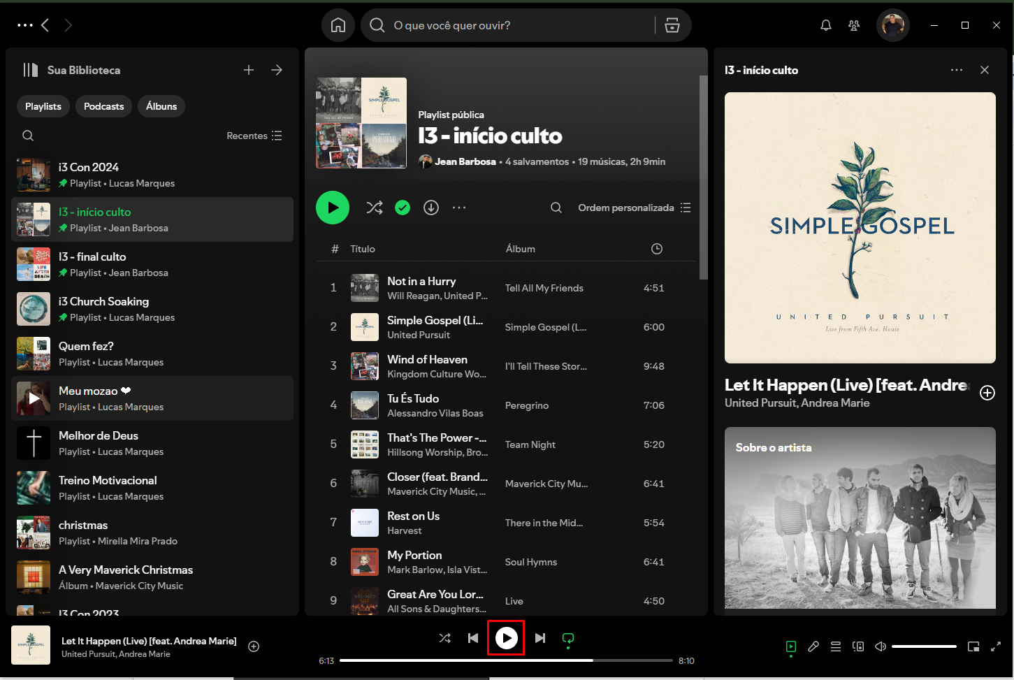Play the Meu mozao playlist thumbnail

tap(34, 398)
